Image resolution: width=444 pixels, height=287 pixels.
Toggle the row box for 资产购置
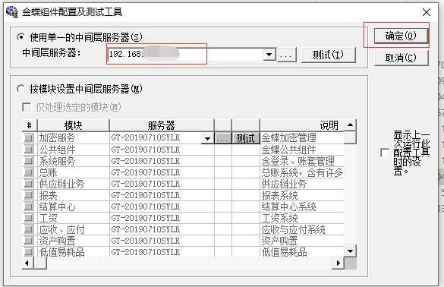click(x=29, y=241)
